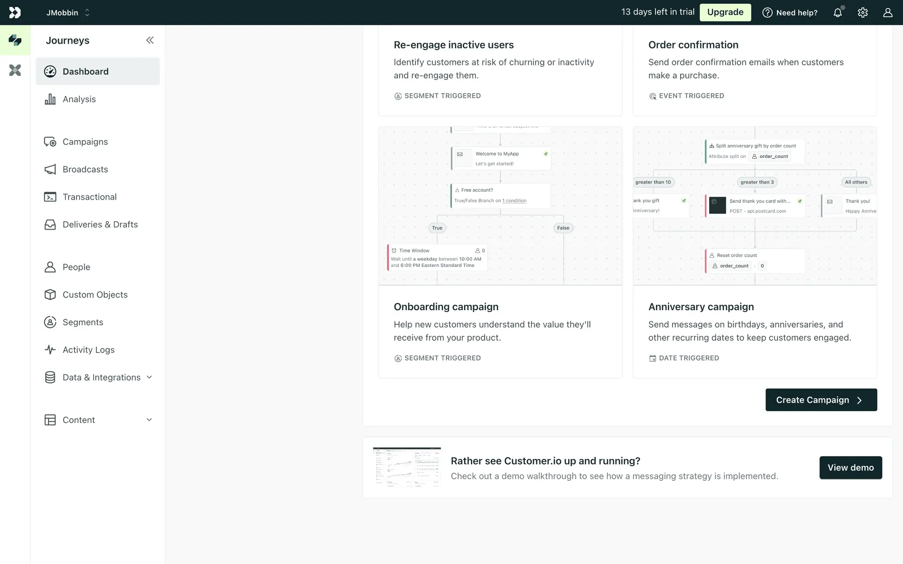Click the Customer.io logo top-left
Screen dimensions: 903x564
pos(15,13)
